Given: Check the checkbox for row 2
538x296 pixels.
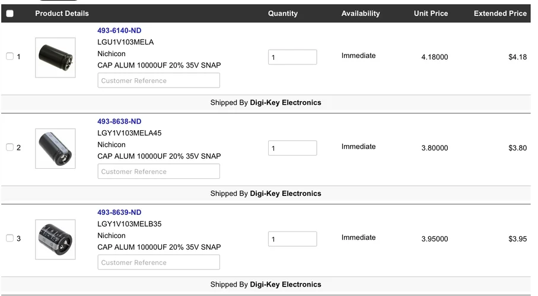Looking at the screenshot, I should tap(9, 147).
